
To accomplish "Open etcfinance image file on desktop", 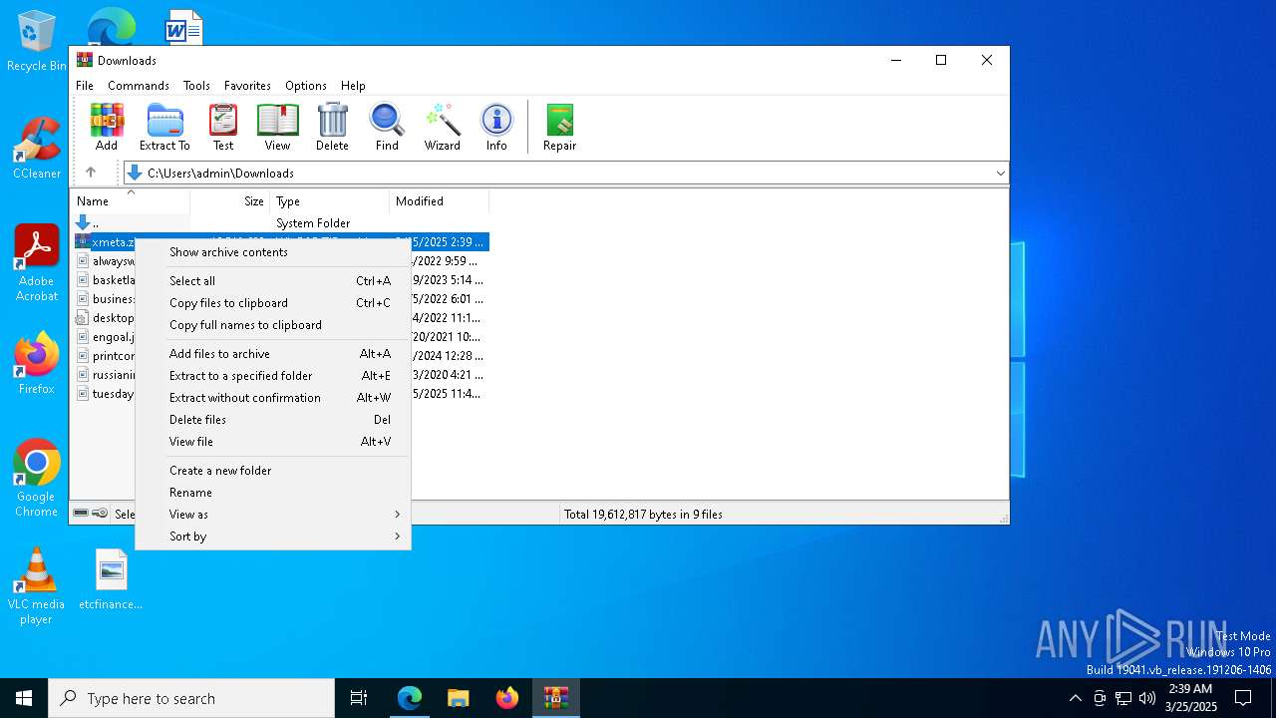I will click(x=111, y=579).
